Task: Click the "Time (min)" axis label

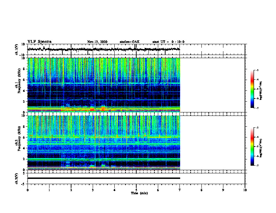Action: [x=139, y=193]
